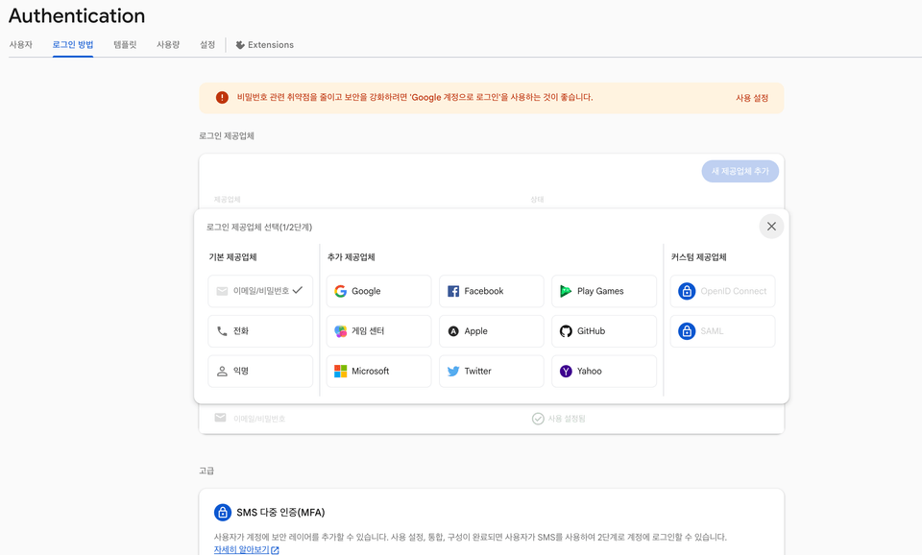Screen dimensions: 922x555
Task: Click the Yahoo logo icon
Action: click(566, 371)
